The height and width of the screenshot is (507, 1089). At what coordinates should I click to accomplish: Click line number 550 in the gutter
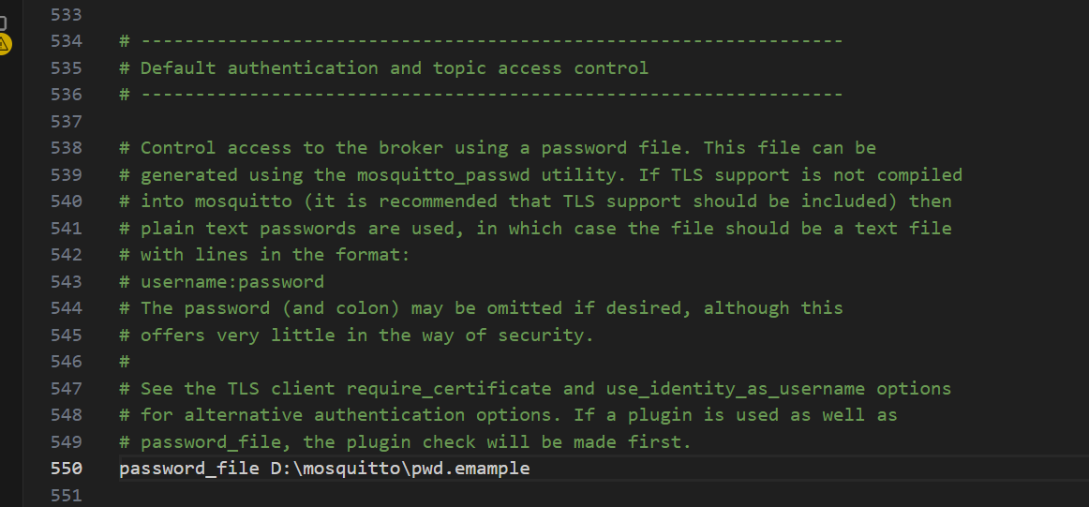pyautogui.click(x=67, y=469)
